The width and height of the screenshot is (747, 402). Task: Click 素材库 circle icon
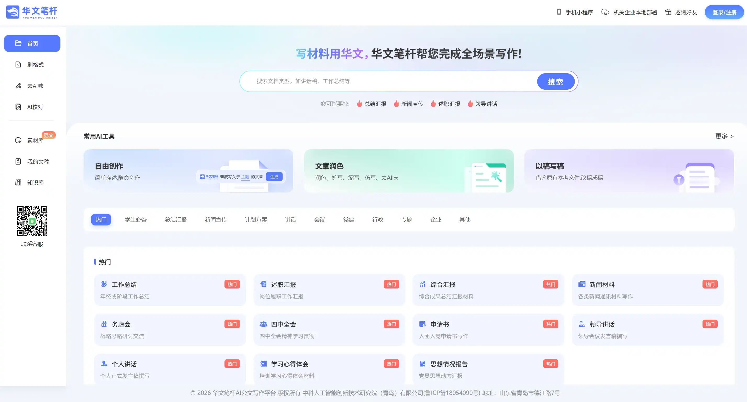18,140
